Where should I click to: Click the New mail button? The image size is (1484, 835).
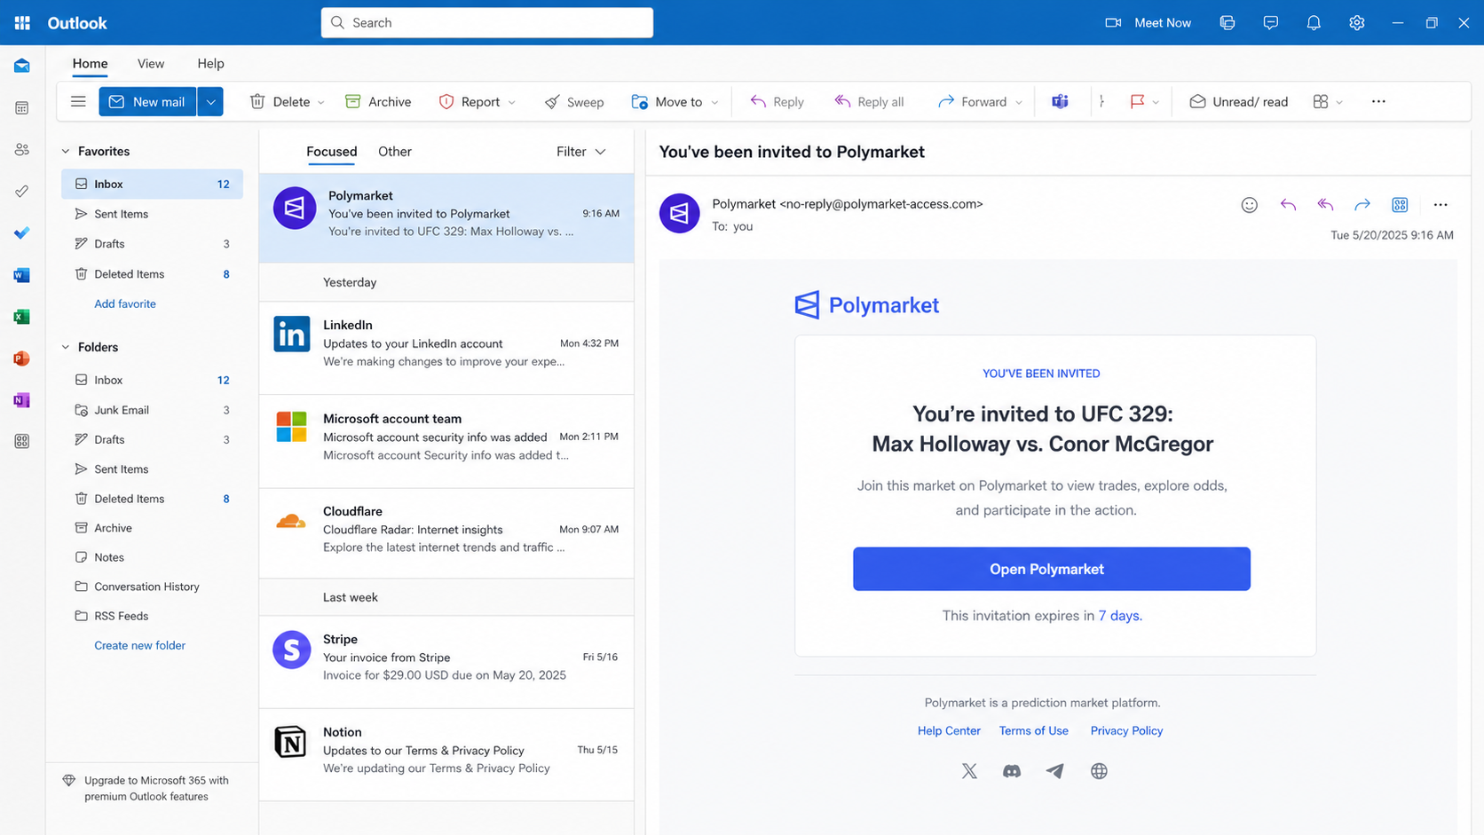pos(147,101)
